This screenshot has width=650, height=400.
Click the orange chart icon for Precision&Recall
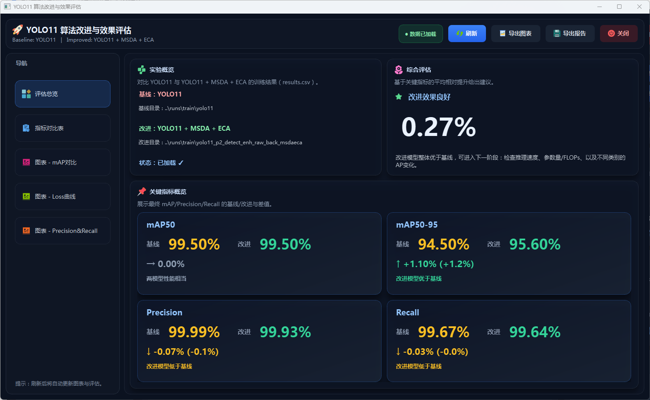click(x=26, y=231)
